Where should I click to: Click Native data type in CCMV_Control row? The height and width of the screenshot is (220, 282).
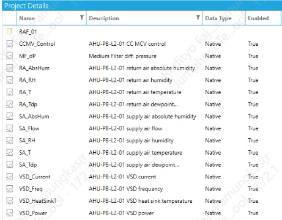(213, 44)
